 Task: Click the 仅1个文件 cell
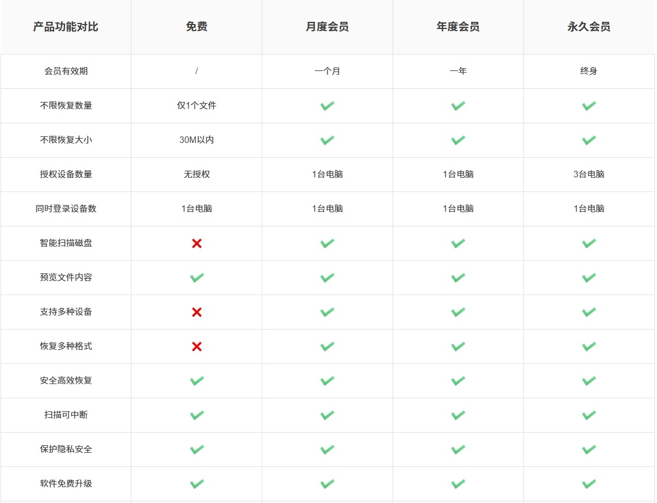197,106
